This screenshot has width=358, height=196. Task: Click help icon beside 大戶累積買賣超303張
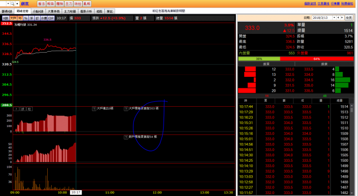126,109
